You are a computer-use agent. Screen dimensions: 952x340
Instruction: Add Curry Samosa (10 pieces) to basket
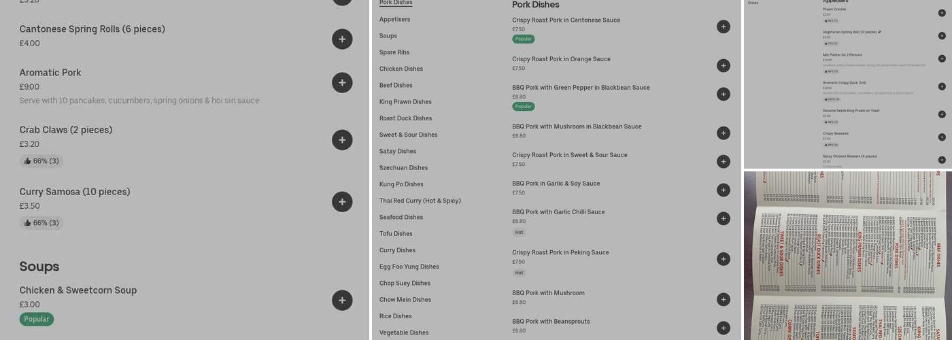[342, 202]
